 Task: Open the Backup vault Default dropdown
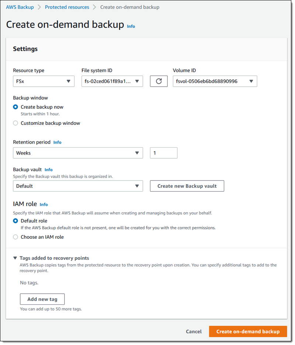pyautogui.click(x=78, y=186)
